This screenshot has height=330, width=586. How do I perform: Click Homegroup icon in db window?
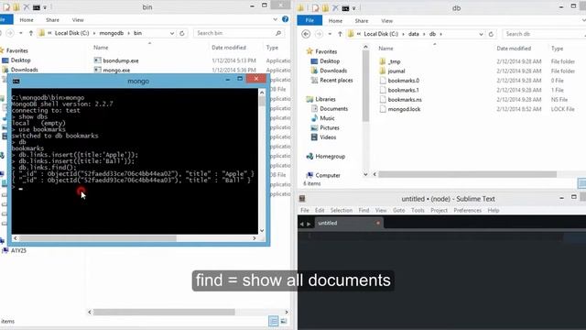[309, 157]
